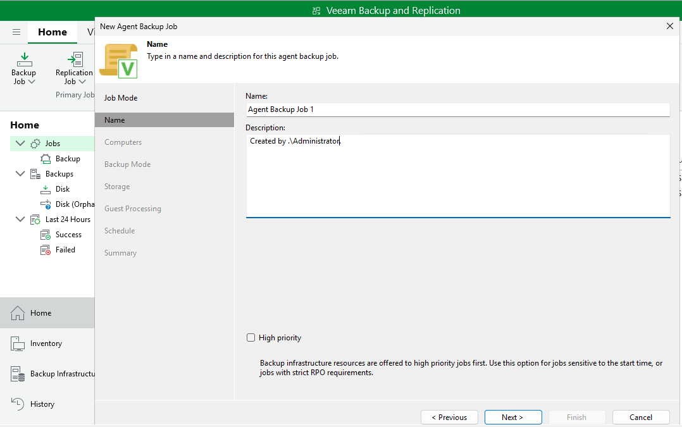Click the Backup Job toolbar icon
Viewport: 682px width, 427px height.
(24, 59)
